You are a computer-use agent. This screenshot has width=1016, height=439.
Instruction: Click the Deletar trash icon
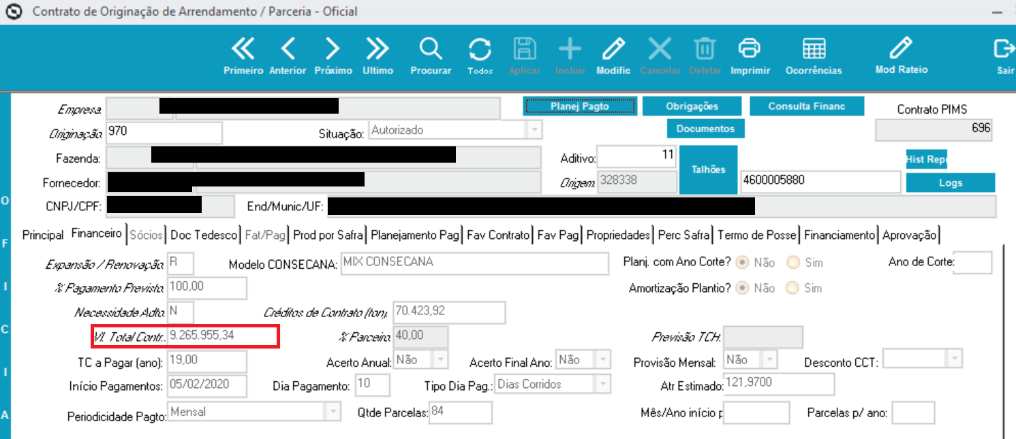pyautogui.click(x=705, y=50)
